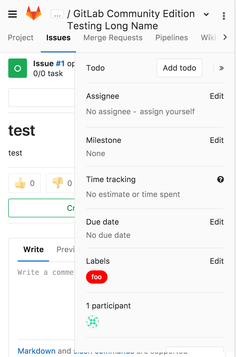Expand the collapsed breadcrumb ellipsis
This screenshot has height=357, width=236.
point(57,14)
